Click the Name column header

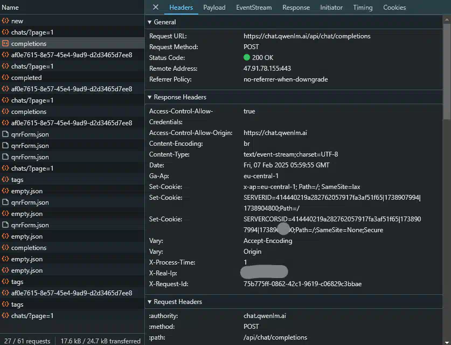10,8
